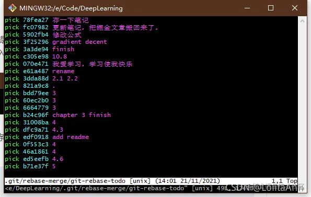Click the 'add readme' commit message

71,137
